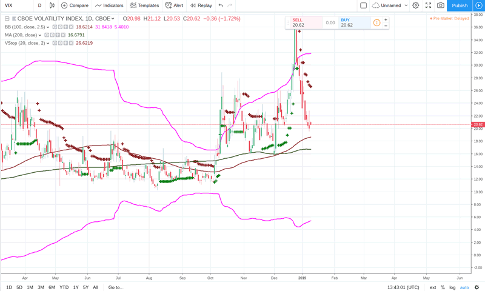Toggle log scale
This screenshot has height=291, width=485.
pyautogui.click(x=452, y=287)
